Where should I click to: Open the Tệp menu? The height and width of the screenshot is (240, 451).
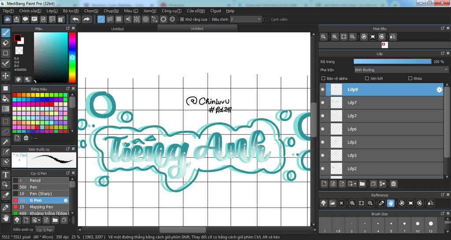point(8,11)
